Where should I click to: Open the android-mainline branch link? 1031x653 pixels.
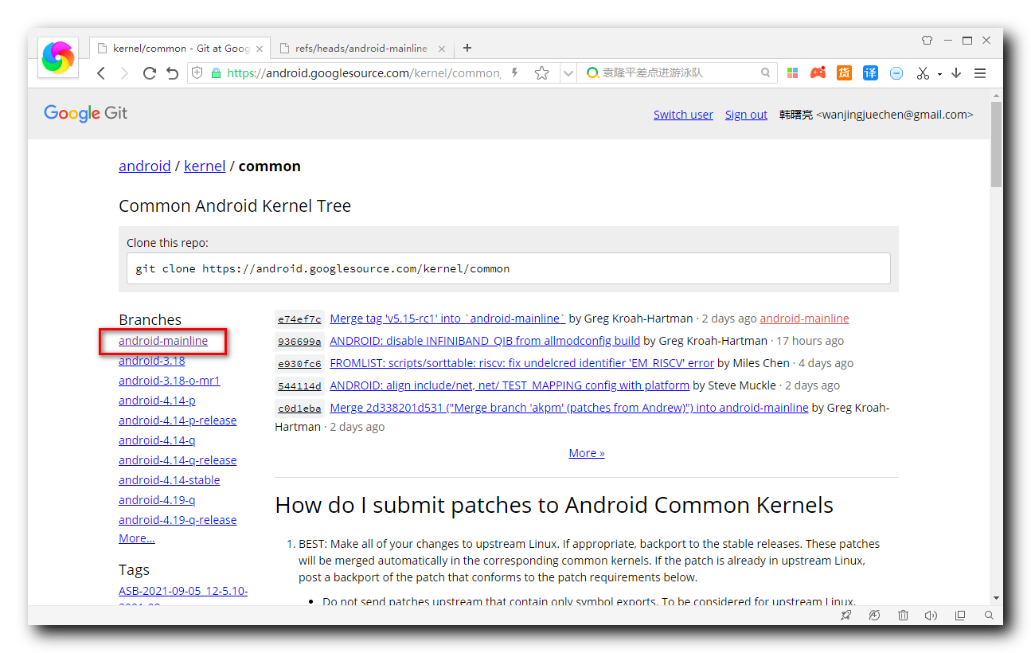[x=162, y=341]
